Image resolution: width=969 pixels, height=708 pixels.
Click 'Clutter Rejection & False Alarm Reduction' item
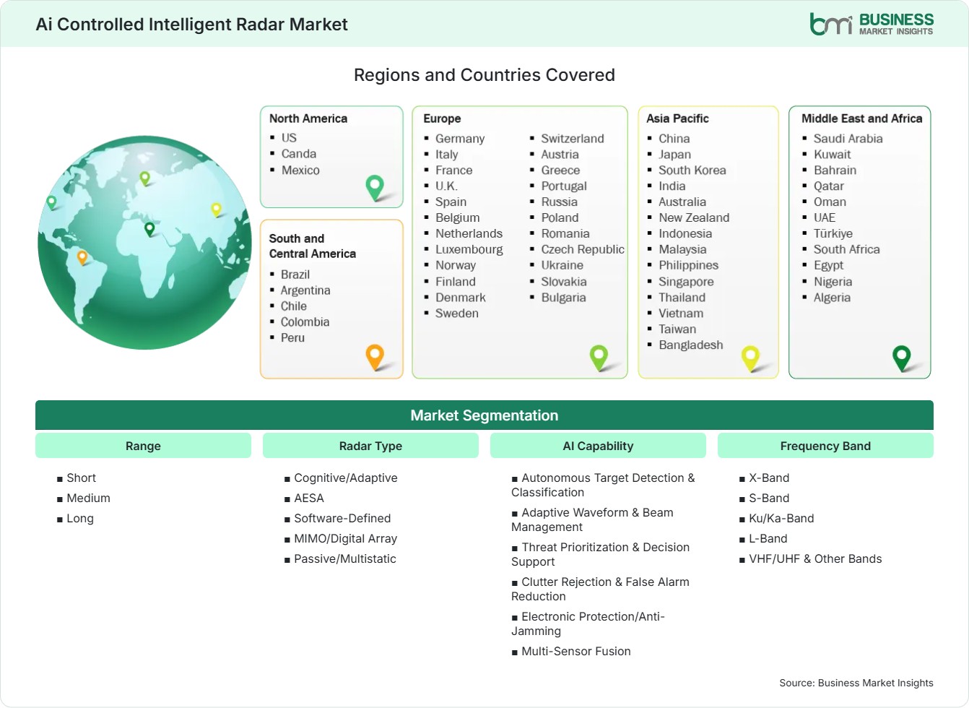[x=600, y=590]
